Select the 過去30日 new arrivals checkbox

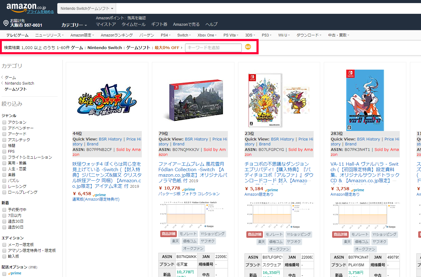(4, 221)
